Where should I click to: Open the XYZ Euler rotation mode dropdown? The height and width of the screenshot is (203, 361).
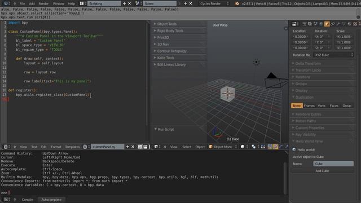click(x=333, y=55)
